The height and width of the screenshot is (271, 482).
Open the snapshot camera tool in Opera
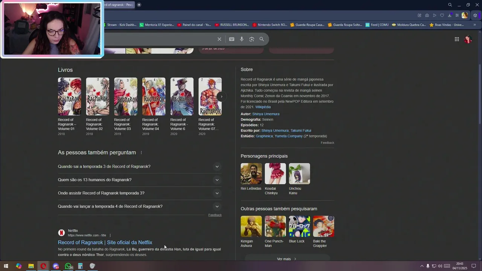click(427, 15)
